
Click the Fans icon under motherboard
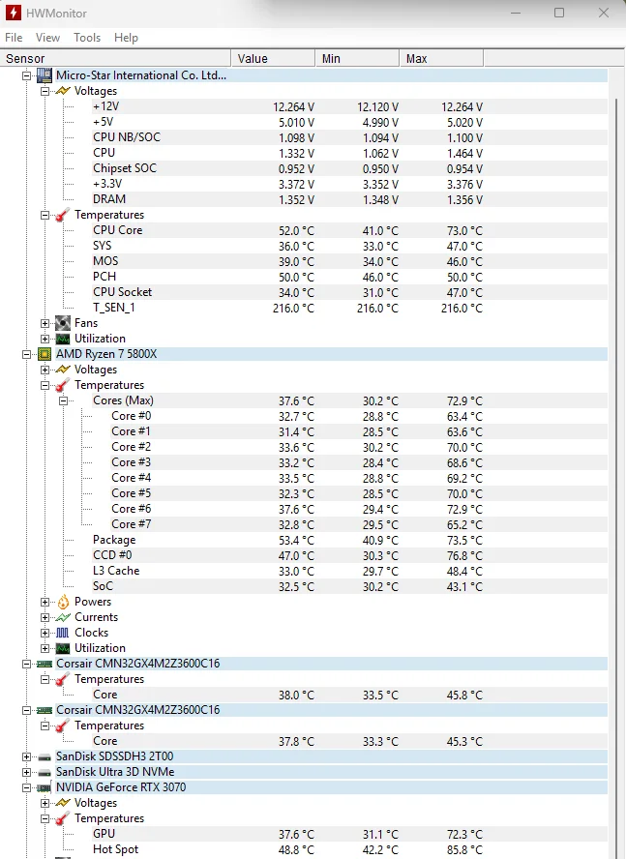point(63,323)
